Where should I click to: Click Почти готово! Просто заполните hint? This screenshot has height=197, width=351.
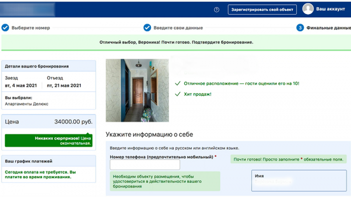(288, 159)
